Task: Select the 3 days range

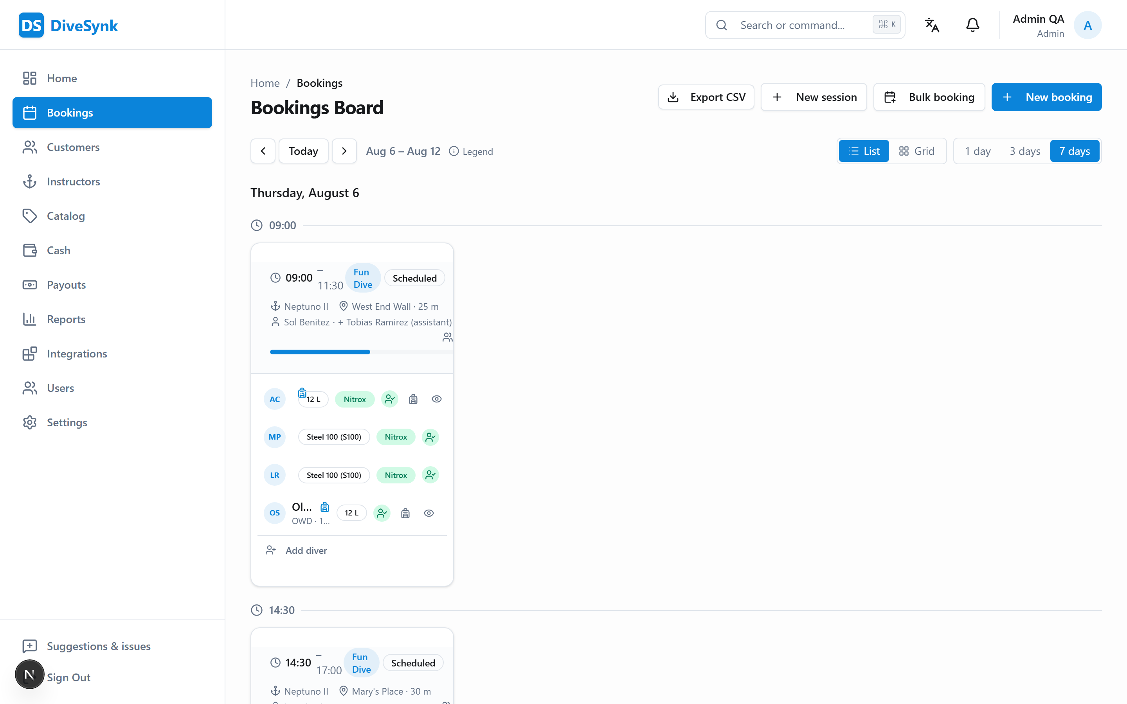Action: 1024,151
